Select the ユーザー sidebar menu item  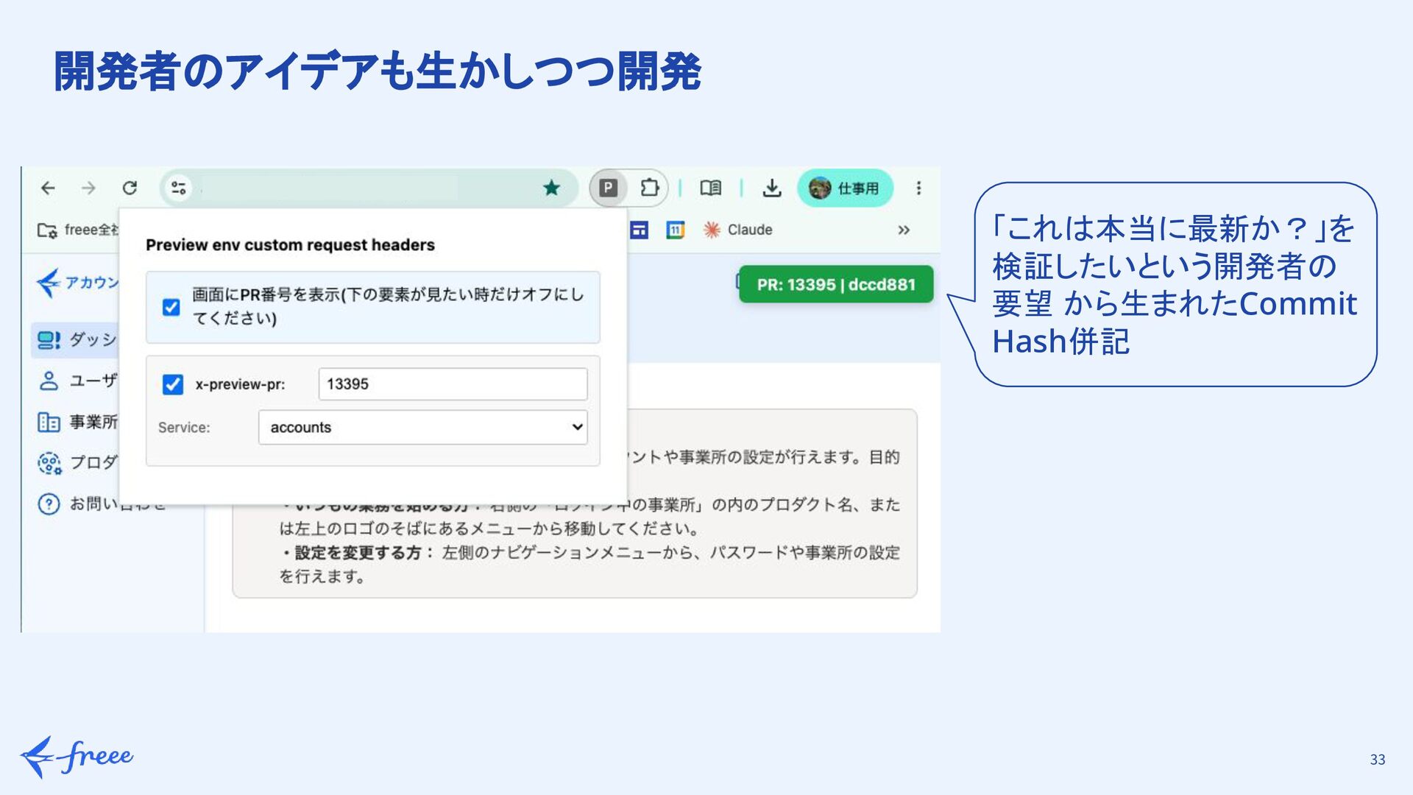pyautogui.click(x=77, y=381)
